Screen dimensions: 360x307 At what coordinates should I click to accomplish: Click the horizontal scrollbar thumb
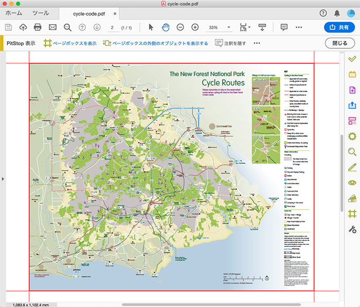211,305
